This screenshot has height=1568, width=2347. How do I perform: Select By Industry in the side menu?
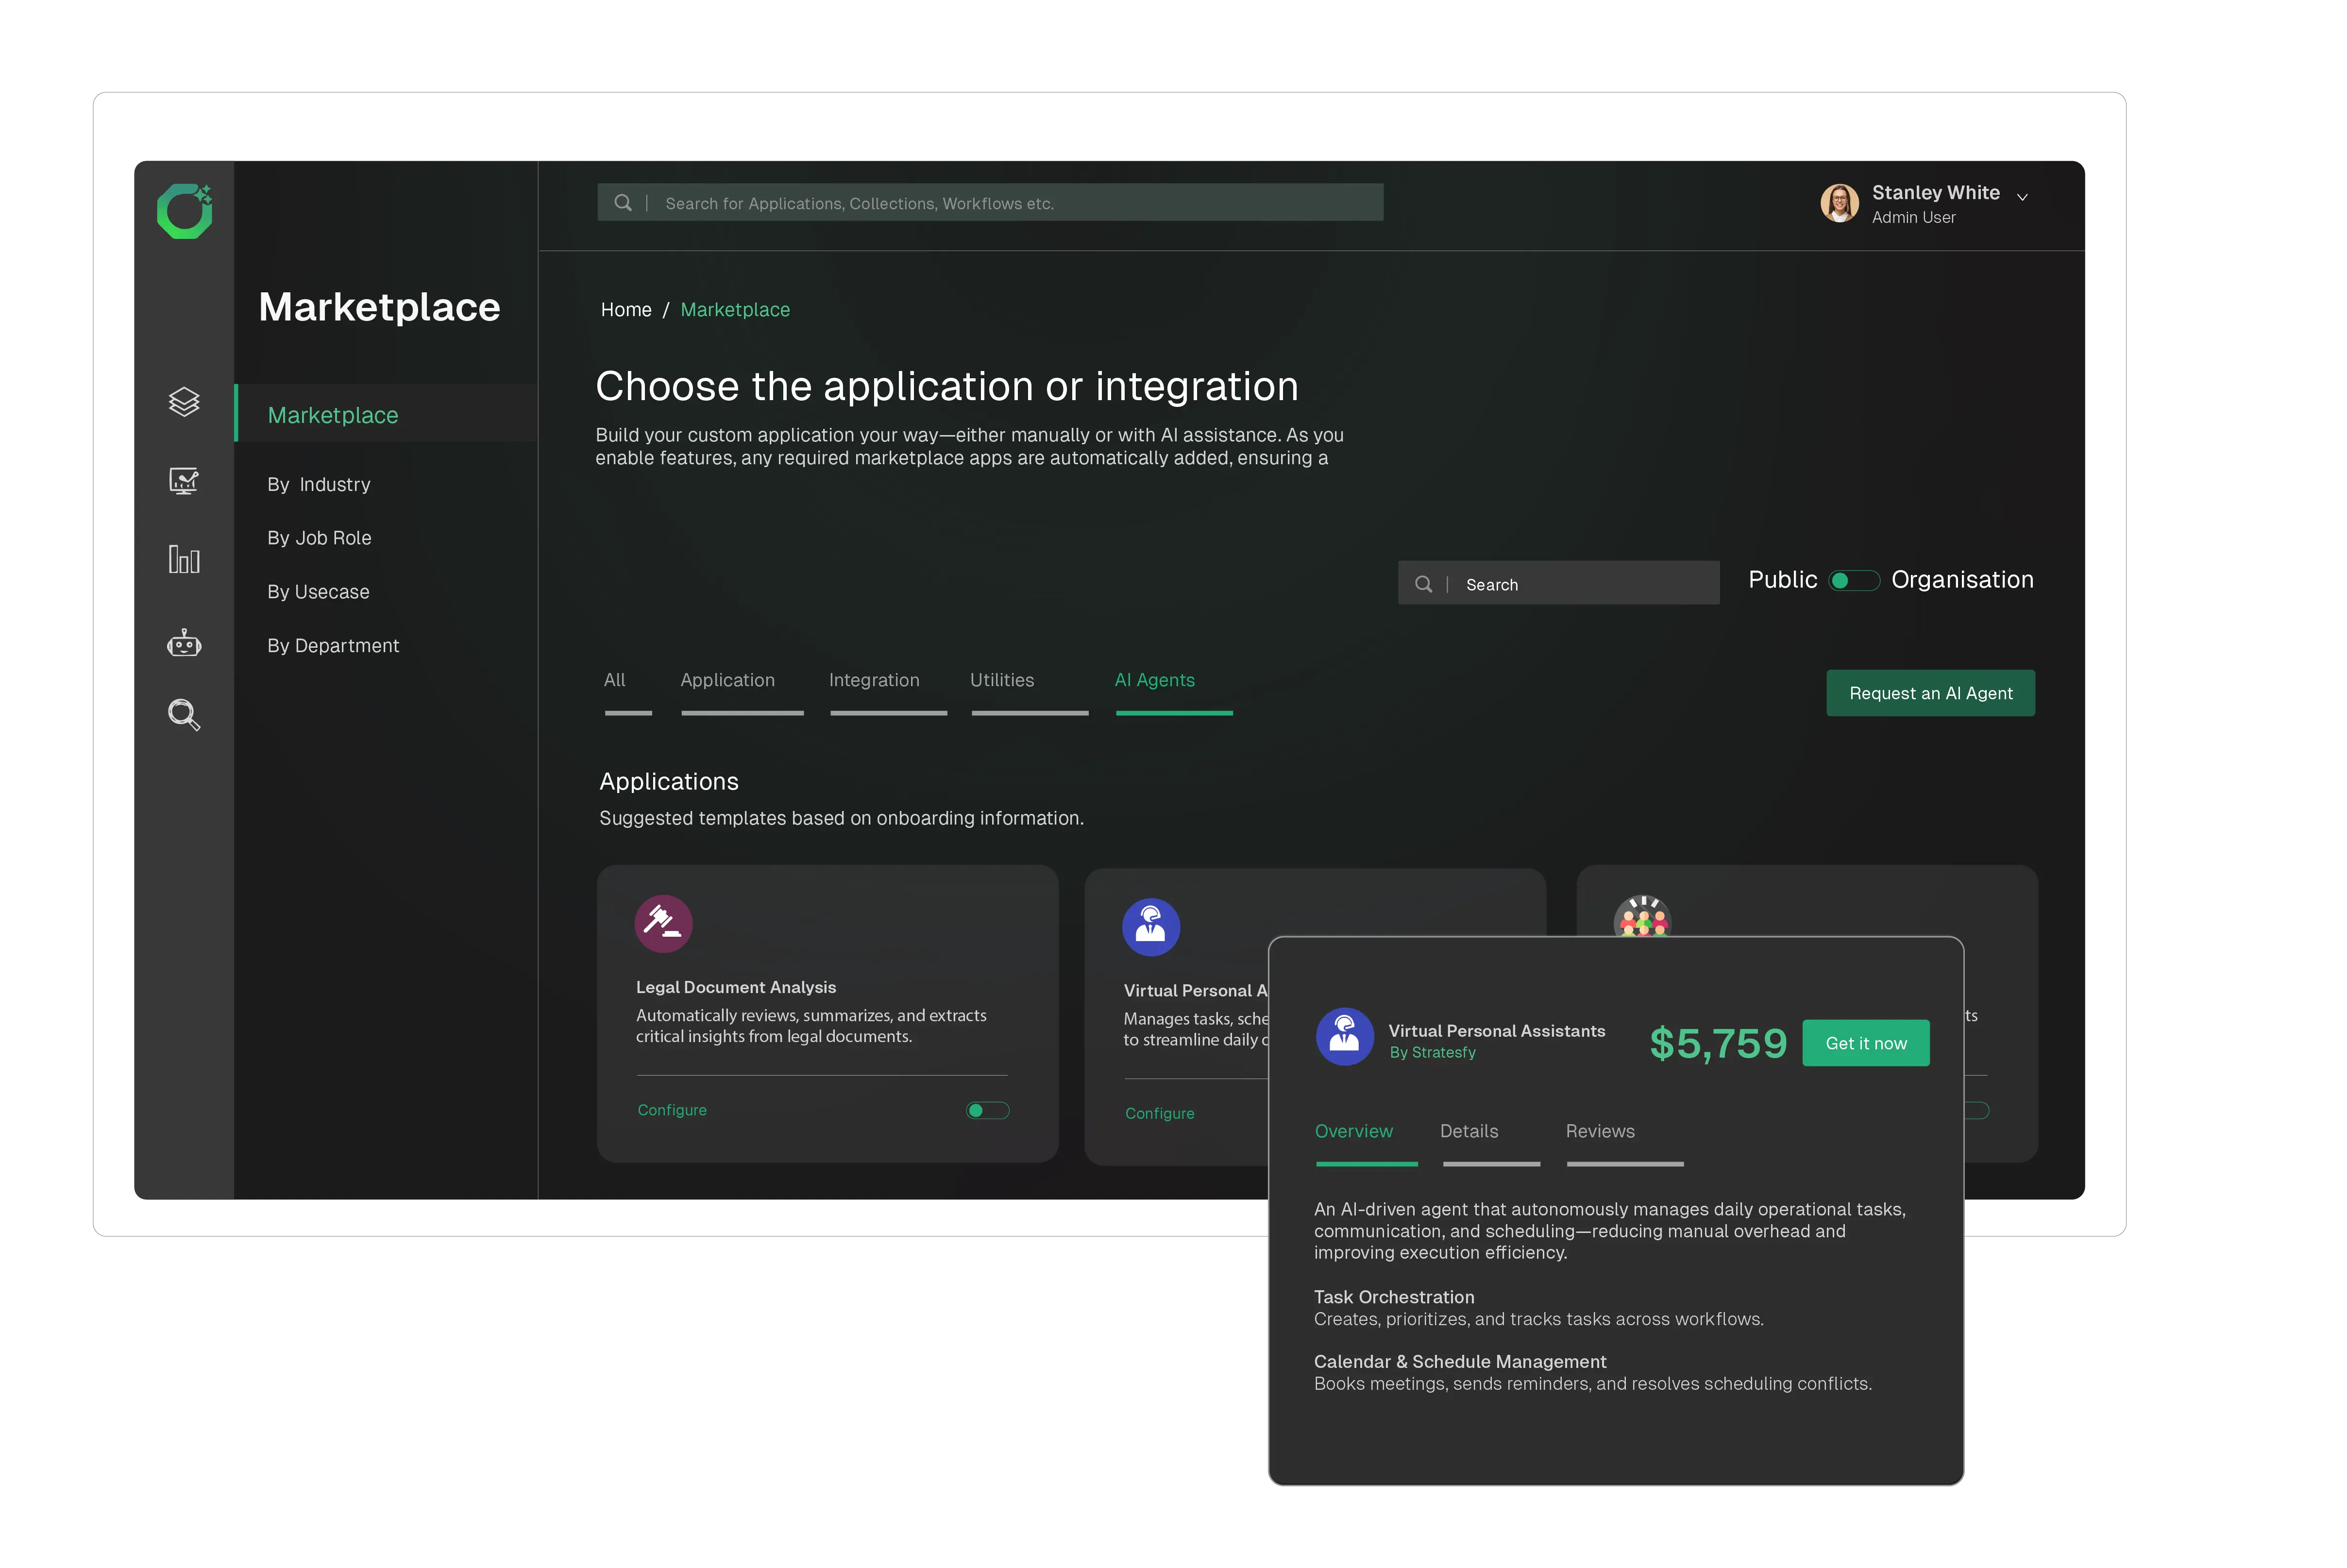(x=319, y=484)
